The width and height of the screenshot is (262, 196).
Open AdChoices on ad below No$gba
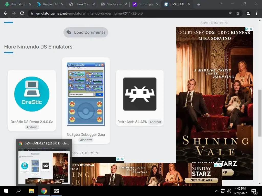[118, 159]
